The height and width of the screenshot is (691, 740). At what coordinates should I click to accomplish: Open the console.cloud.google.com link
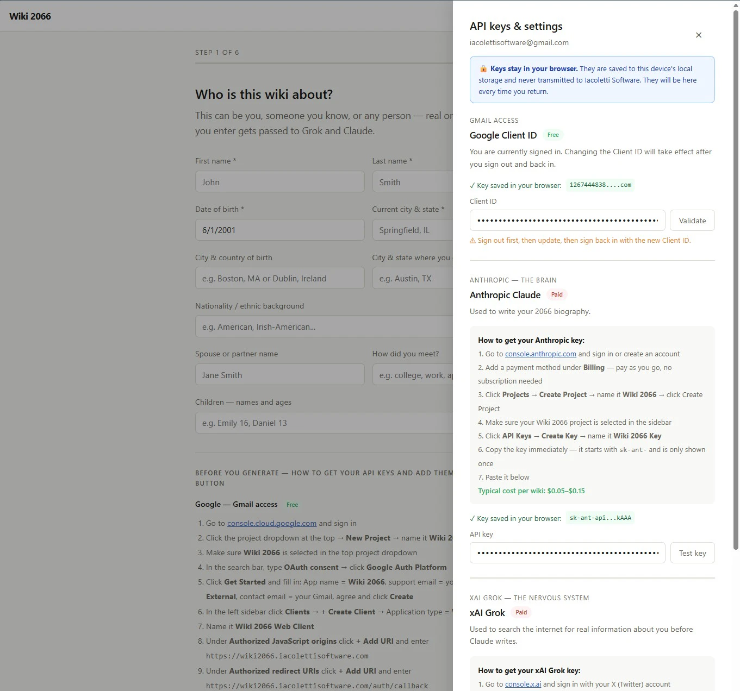272,523
